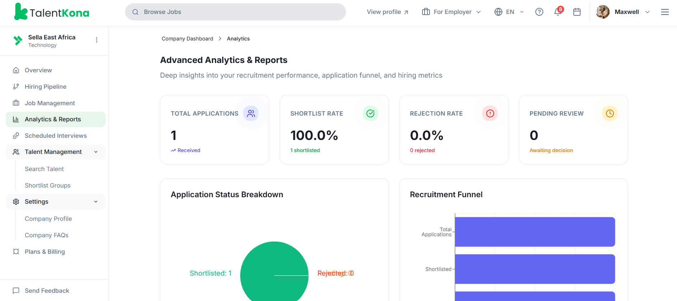
Task: Open the calendar icon in header
Action: coord(577,12)
